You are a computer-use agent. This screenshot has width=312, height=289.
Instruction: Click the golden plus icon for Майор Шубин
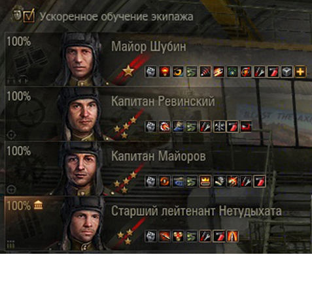click(300, 72)
